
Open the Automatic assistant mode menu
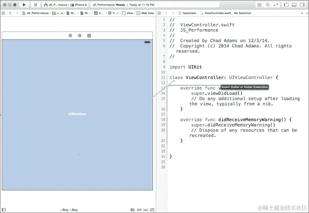tap(187, 13)
